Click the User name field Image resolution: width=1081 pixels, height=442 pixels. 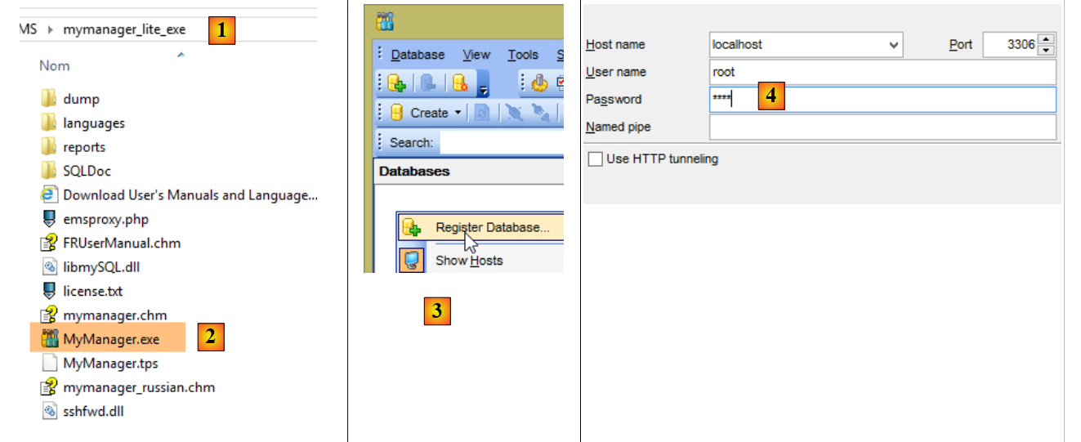[x=882, y=72]
